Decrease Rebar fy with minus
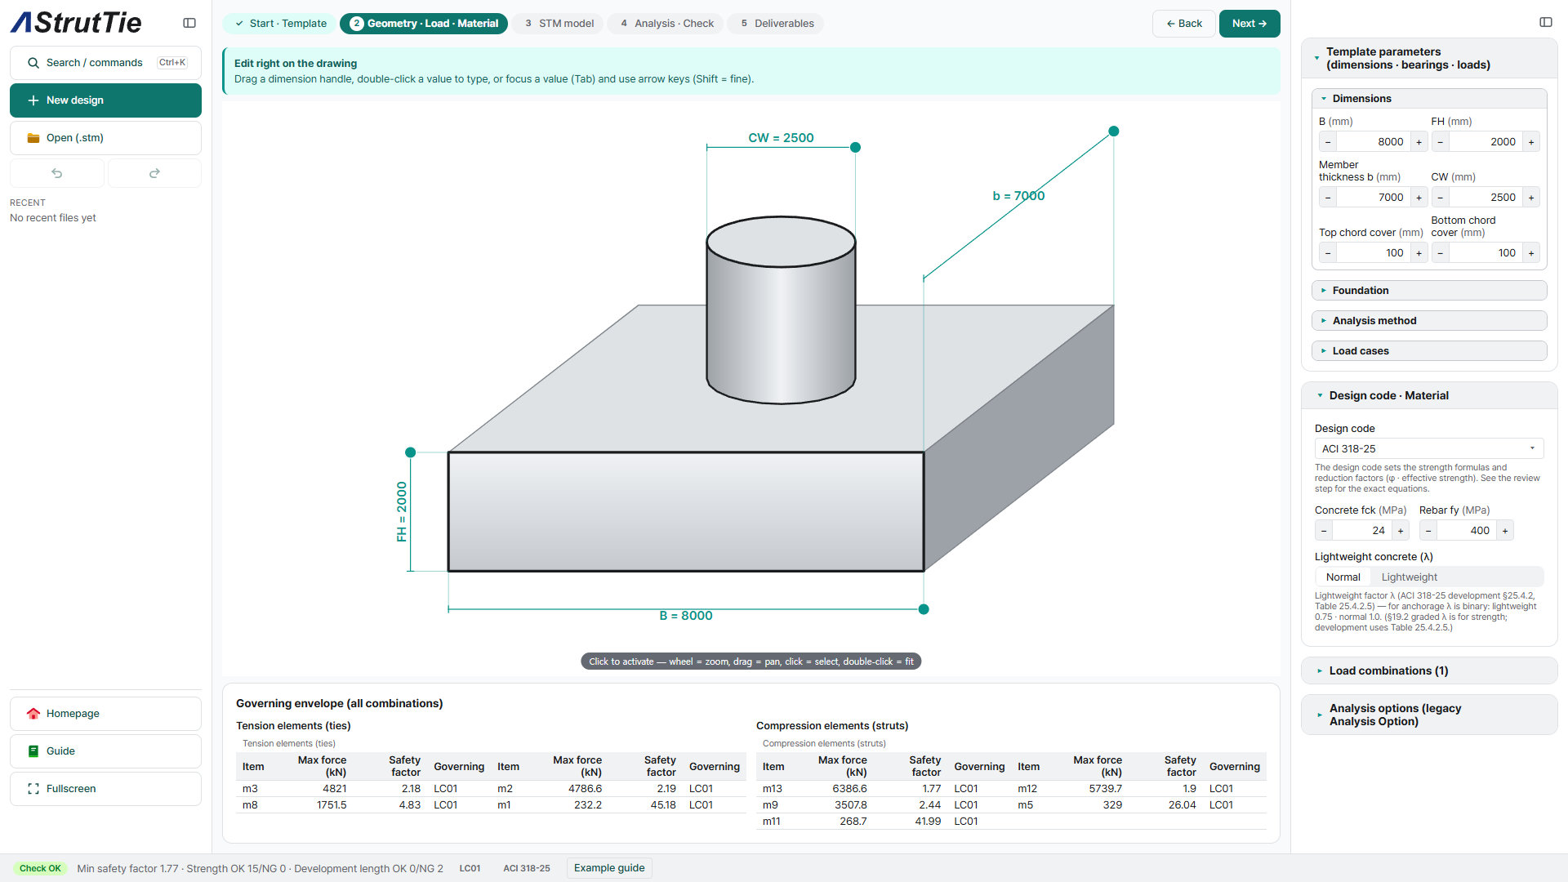1568x882 pixels. click(x=1428, y=531)
